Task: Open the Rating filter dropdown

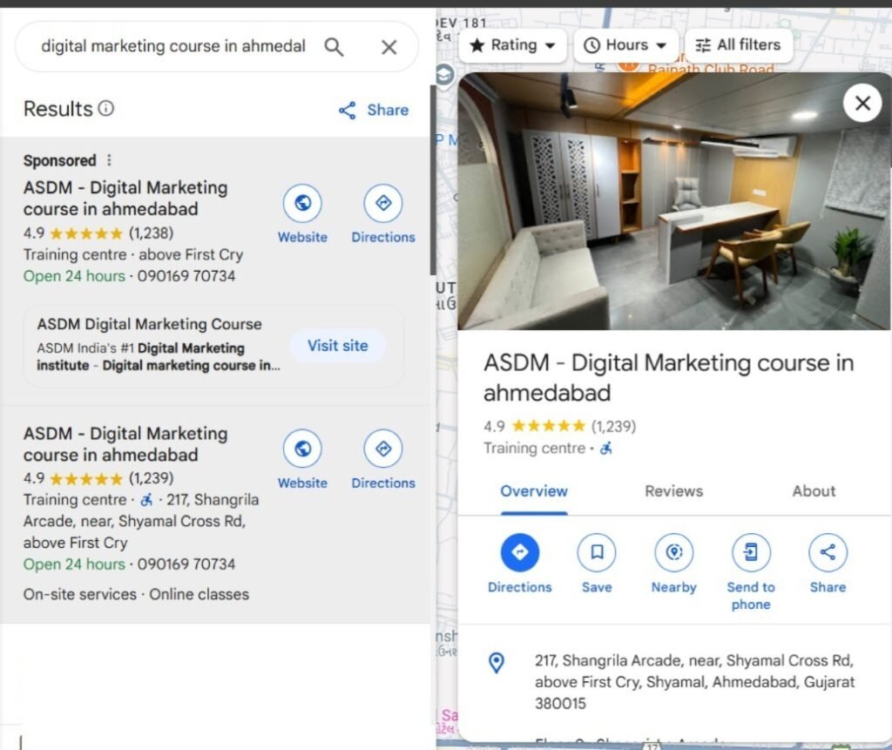Action: click(512, 45)
